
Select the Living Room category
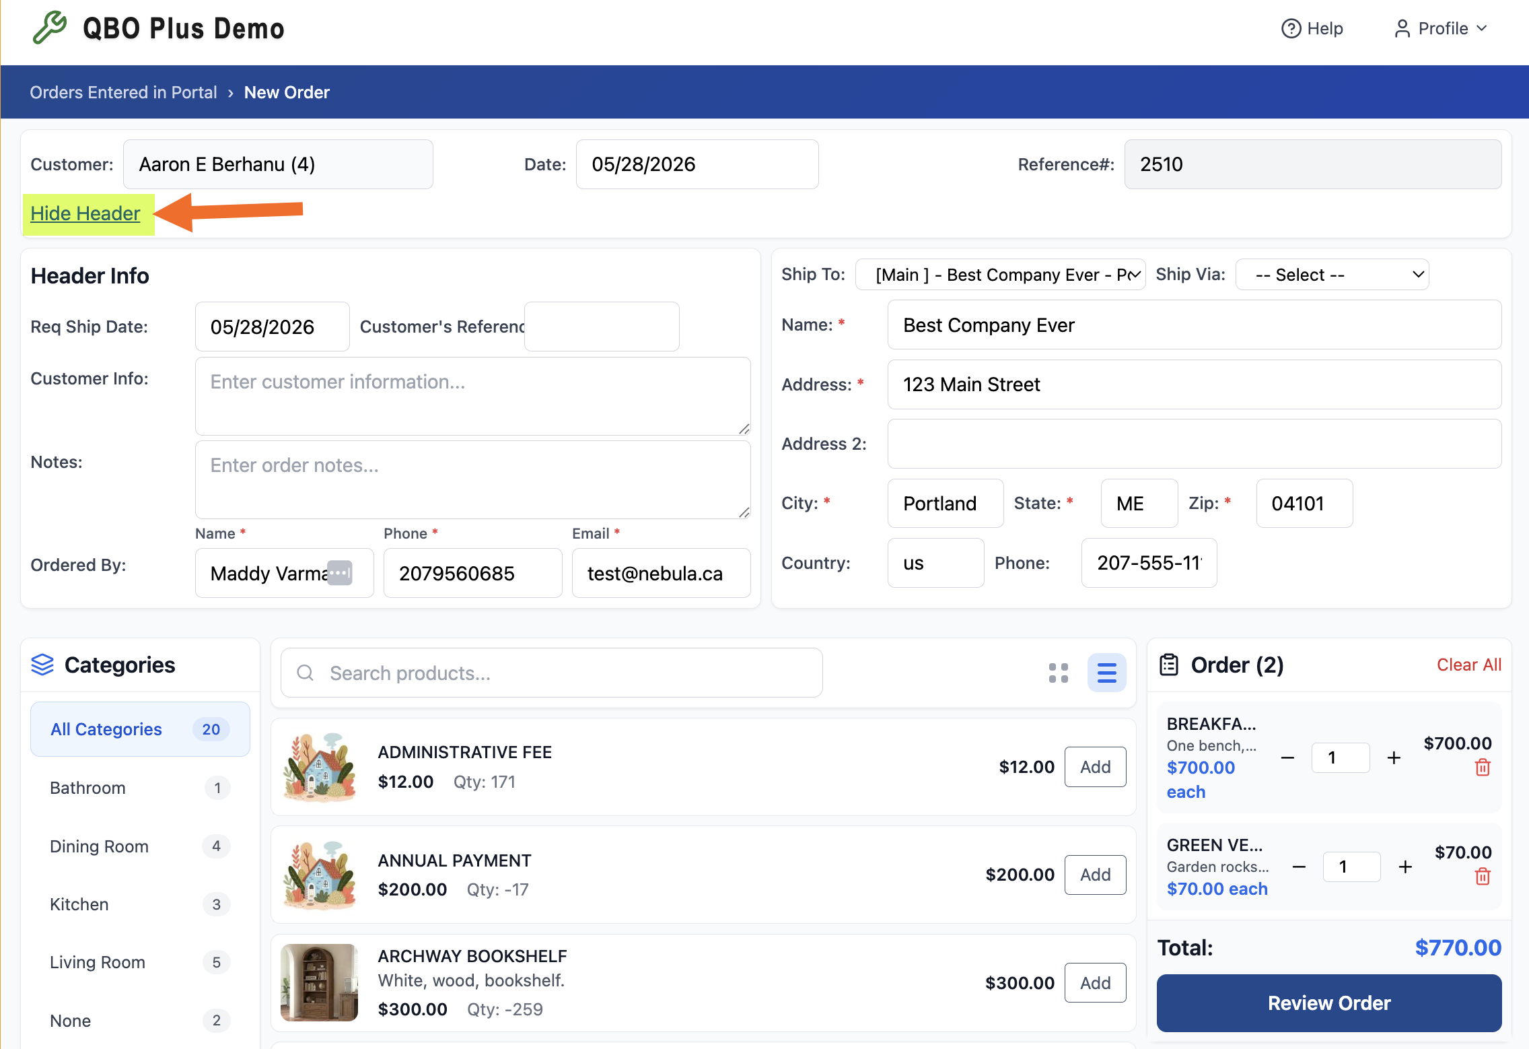coord(140,962)
